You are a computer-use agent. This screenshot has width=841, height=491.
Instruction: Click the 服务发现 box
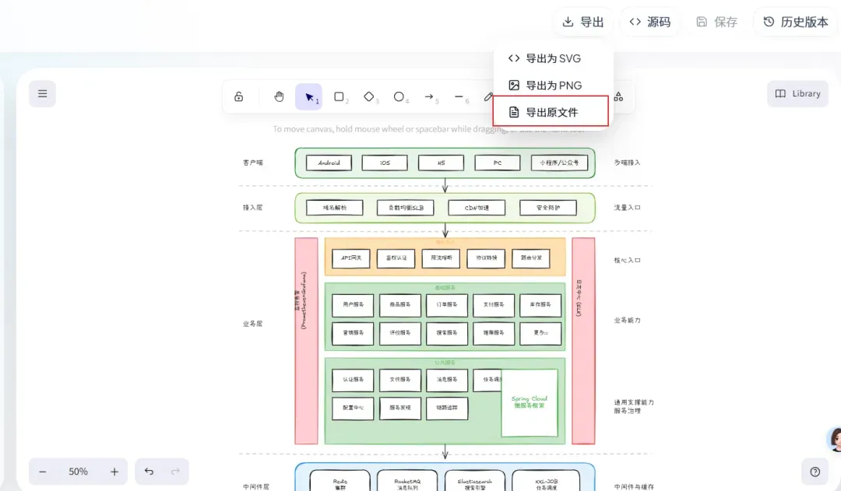pos(400,409)
